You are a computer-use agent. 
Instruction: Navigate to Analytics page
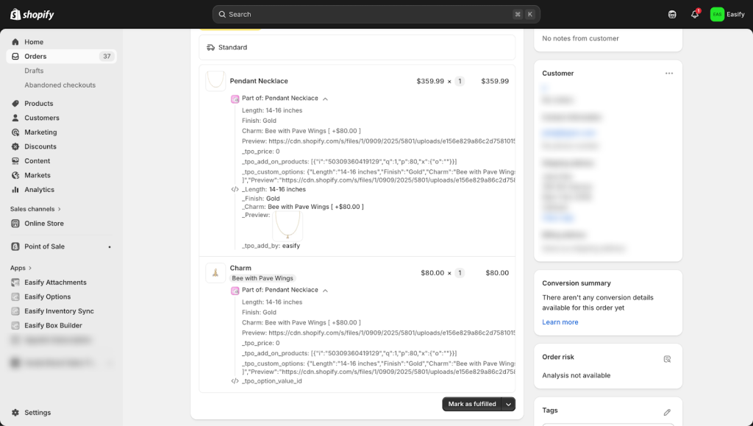tap(39, 190)
